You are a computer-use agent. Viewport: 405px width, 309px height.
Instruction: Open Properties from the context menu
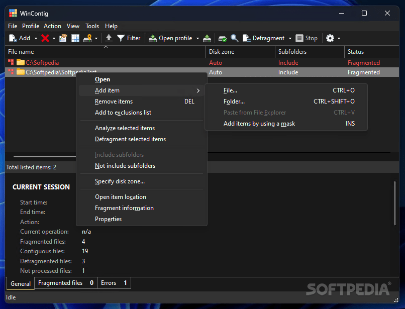[142, 219]
